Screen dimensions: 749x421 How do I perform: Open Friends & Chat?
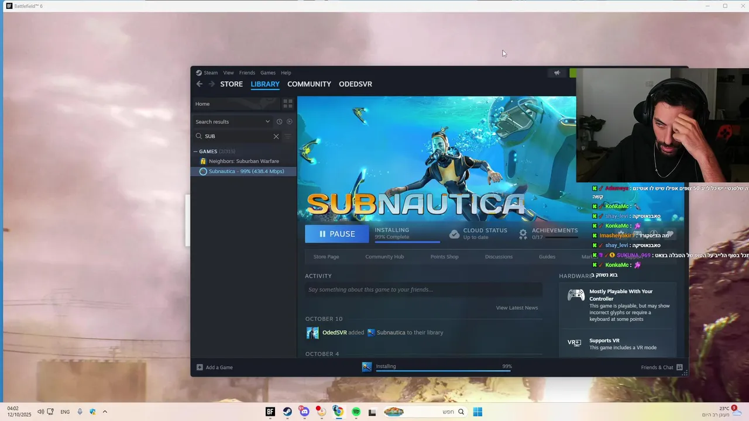tap(662, 367)
